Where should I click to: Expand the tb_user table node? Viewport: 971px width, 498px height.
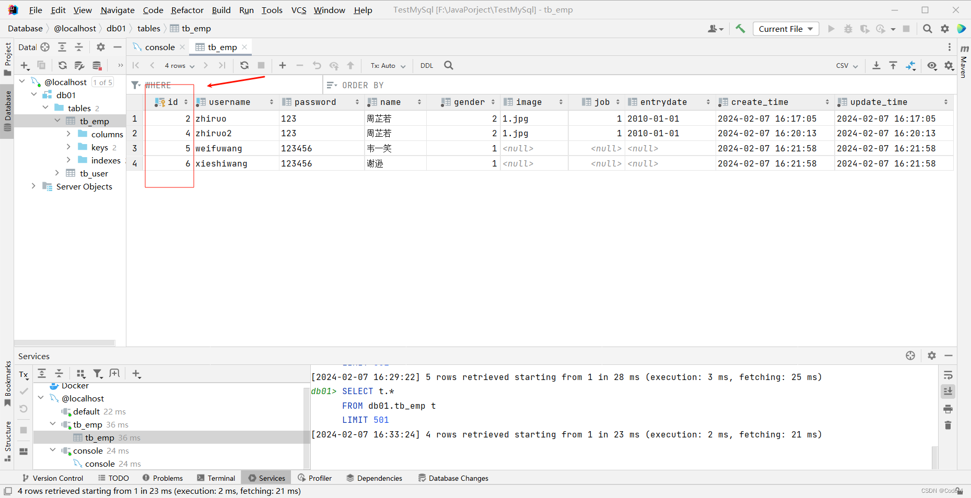tap(57, 173)
